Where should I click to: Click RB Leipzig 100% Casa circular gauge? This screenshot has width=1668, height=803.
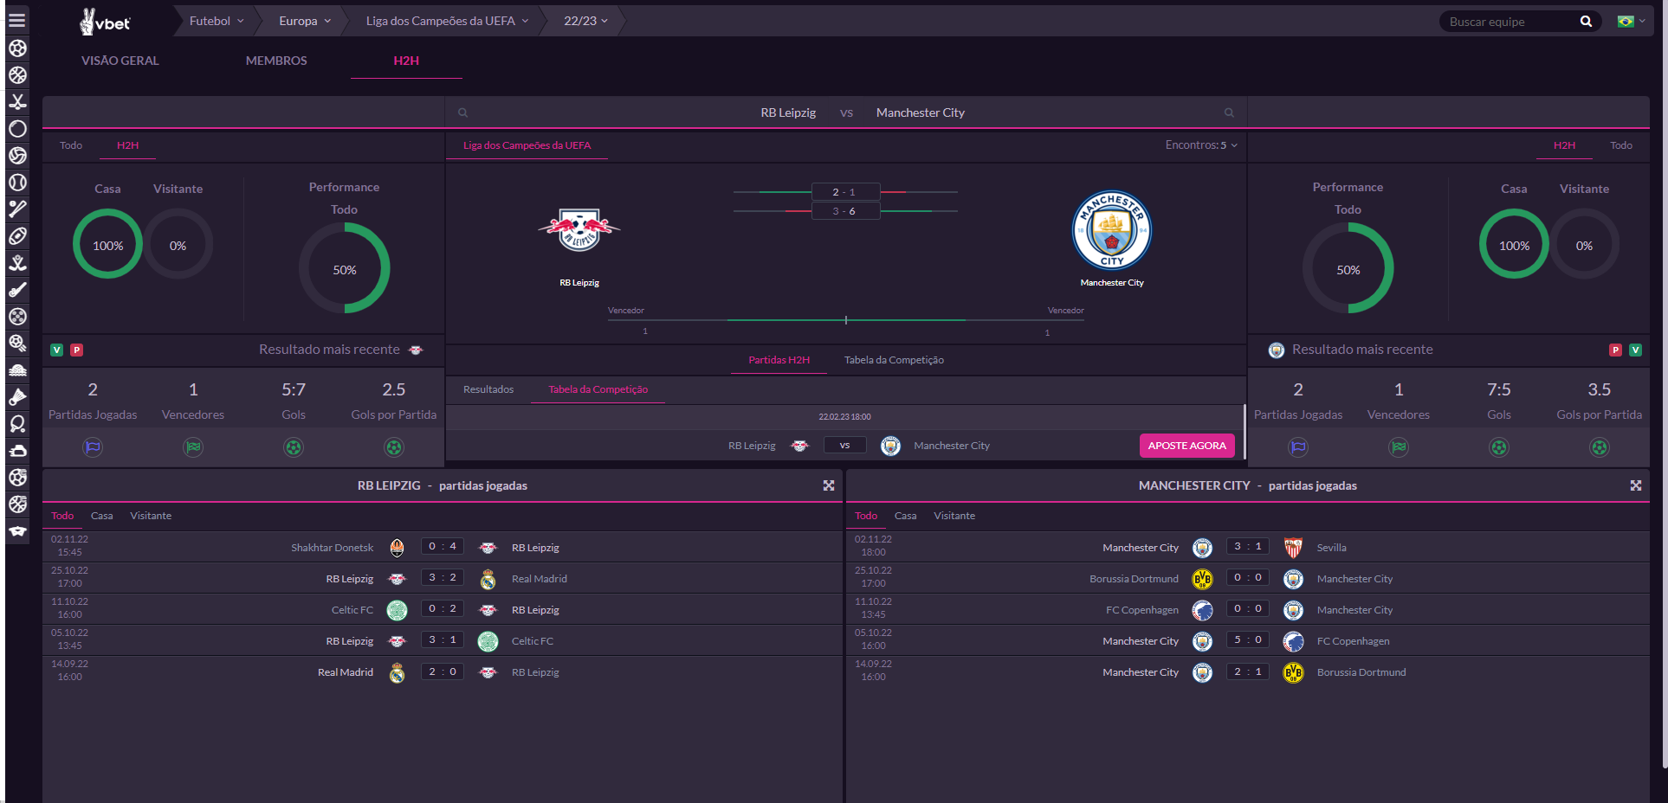[x=107, y=245]
